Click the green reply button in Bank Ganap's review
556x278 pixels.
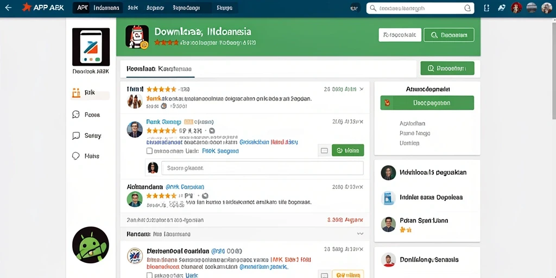click(x=348, y=150)
